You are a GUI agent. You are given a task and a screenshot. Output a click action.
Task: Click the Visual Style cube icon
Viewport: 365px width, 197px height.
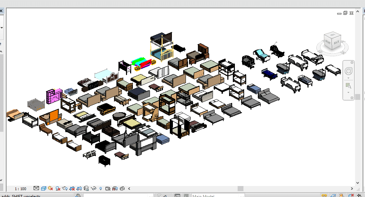pyautogui.click(x=43, y=188)
